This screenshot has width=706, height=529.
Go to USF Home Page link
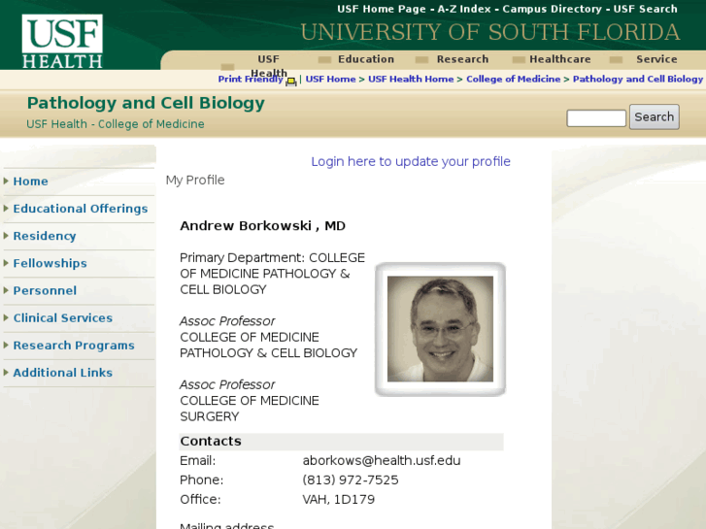click(x=382, y=9)
